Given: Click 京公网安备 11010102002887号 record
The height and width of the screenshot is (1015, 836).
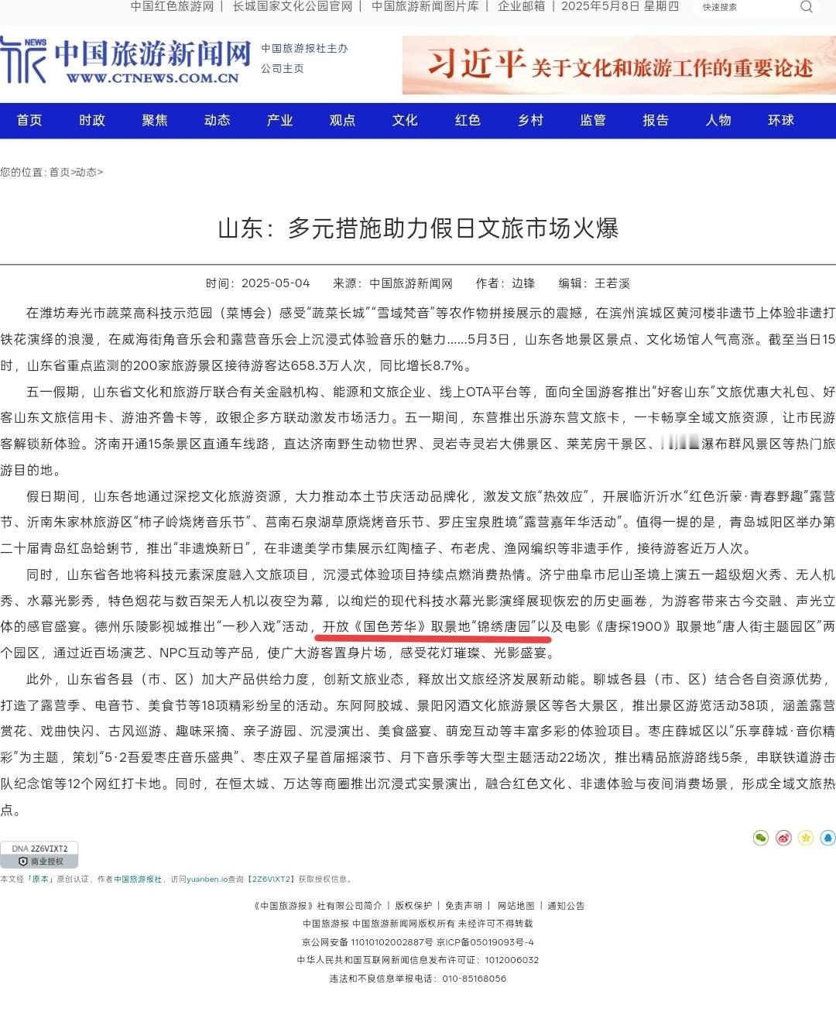Looking at the screenshot, I should (x=368, y=942).
